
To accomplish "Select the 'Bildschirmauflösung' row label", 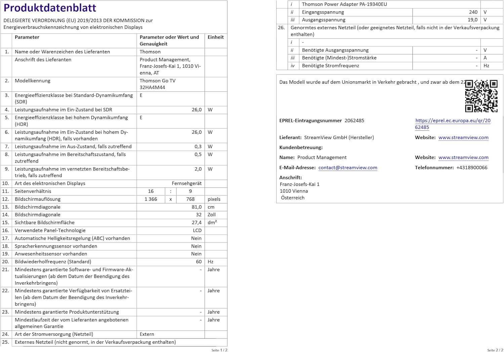I will click(38, 199).
